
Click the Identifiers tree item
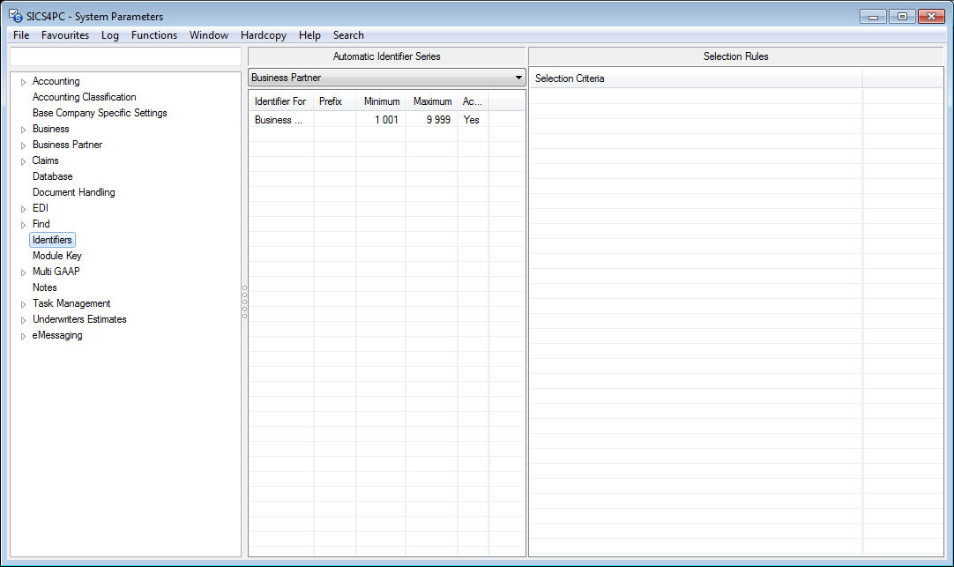coord(52,240)
